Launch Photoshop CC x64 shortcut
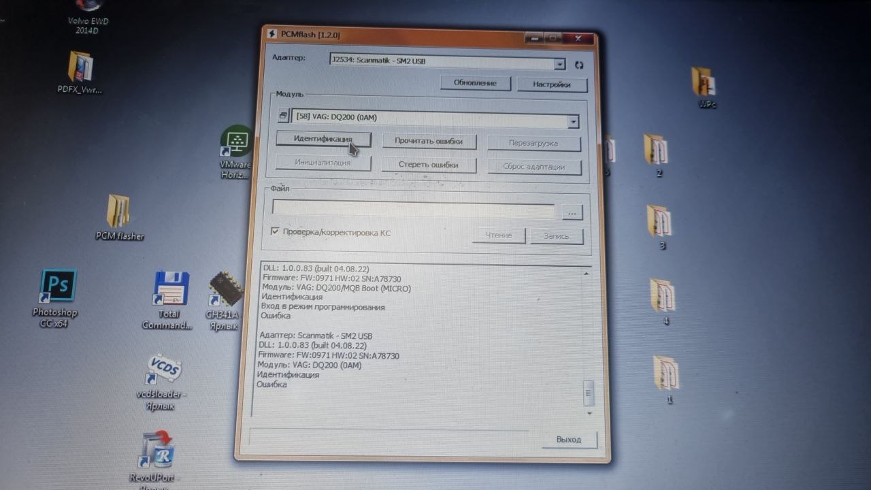This screenshot has height=490, width=871. 56,298
